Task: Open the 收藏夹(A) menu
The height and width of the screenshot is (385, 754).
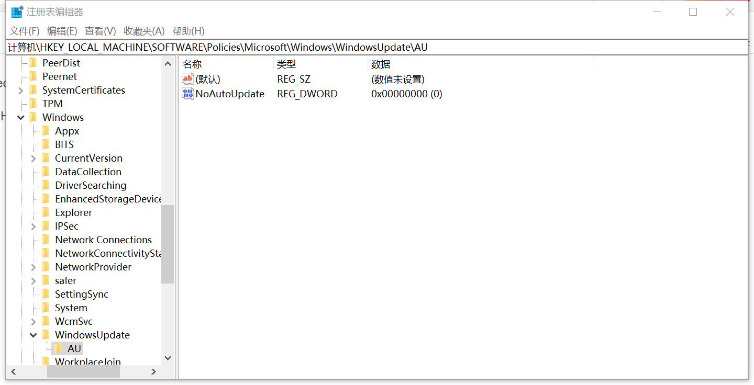Action: 143,31
